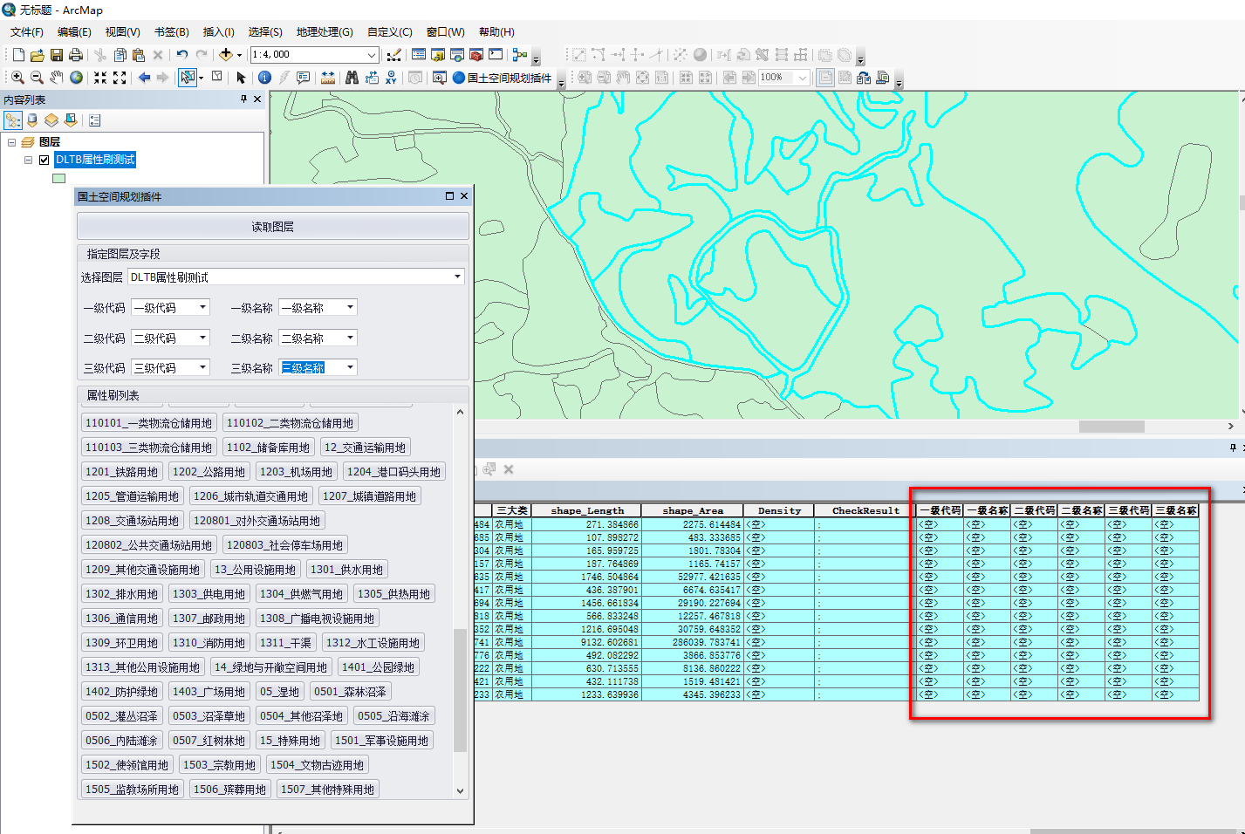1245x834 pixels.
Task: Open the 书签(B) menu
Action: pyautogui.click(x=171, y=32)
